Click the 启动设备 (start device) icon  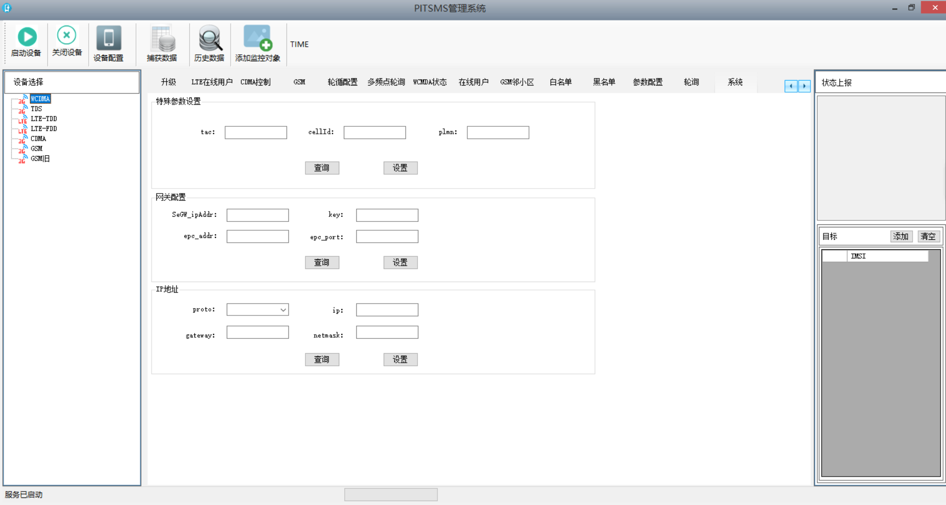click(26, 37)
